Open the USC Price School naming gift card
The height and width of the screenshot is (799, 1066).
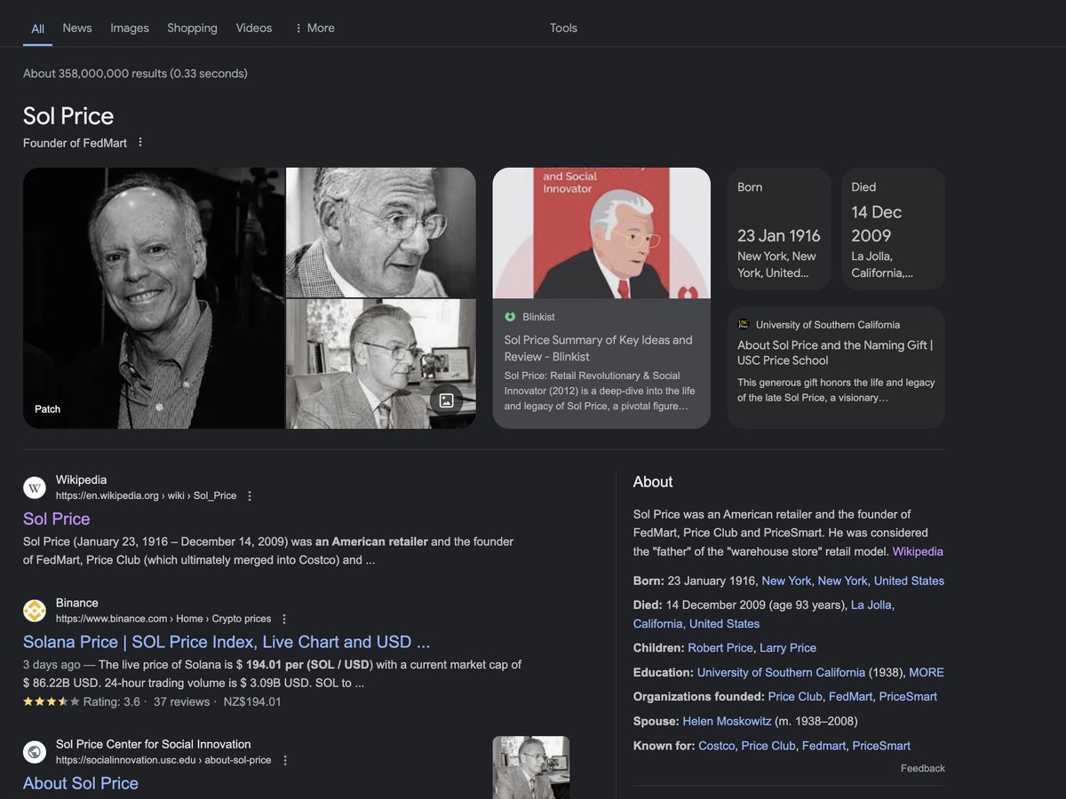click(836, 368)
